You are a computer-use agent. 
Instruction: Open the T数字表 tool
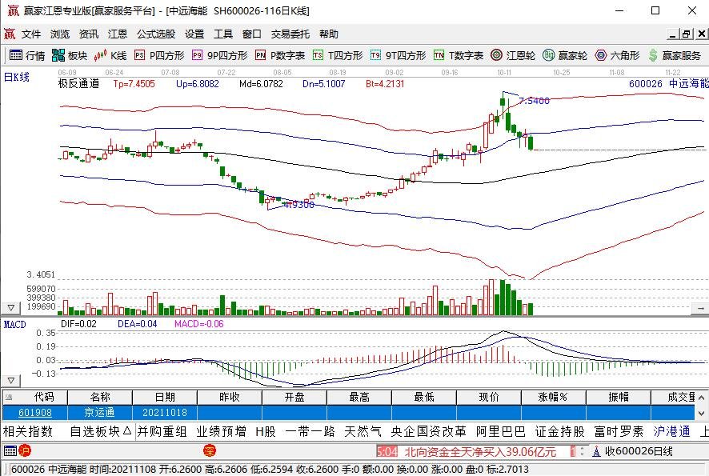point(459,56)
